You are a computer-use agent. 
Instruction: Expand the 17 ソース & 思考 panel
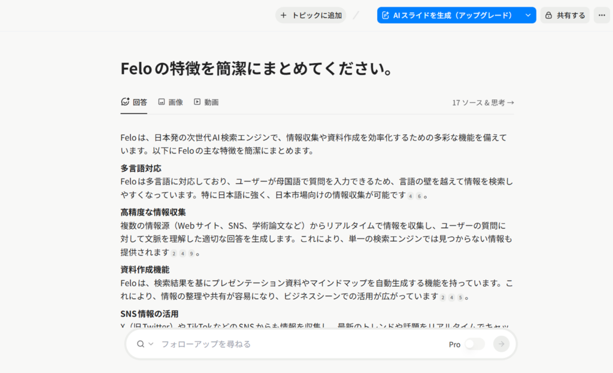tap(483, 102)
